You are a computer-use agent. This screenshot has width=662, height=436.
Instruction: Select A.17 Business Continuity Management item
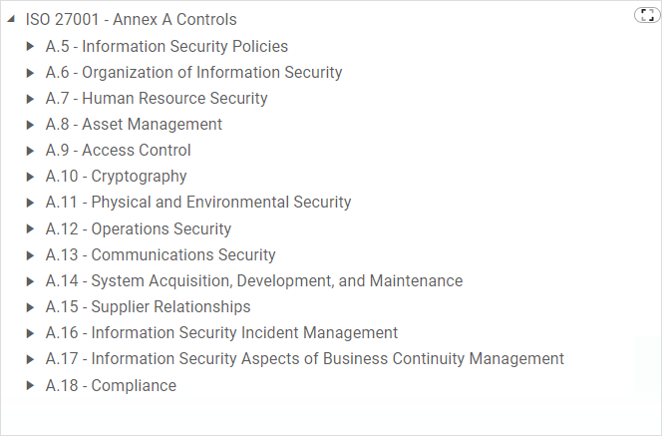pos(305,359)
